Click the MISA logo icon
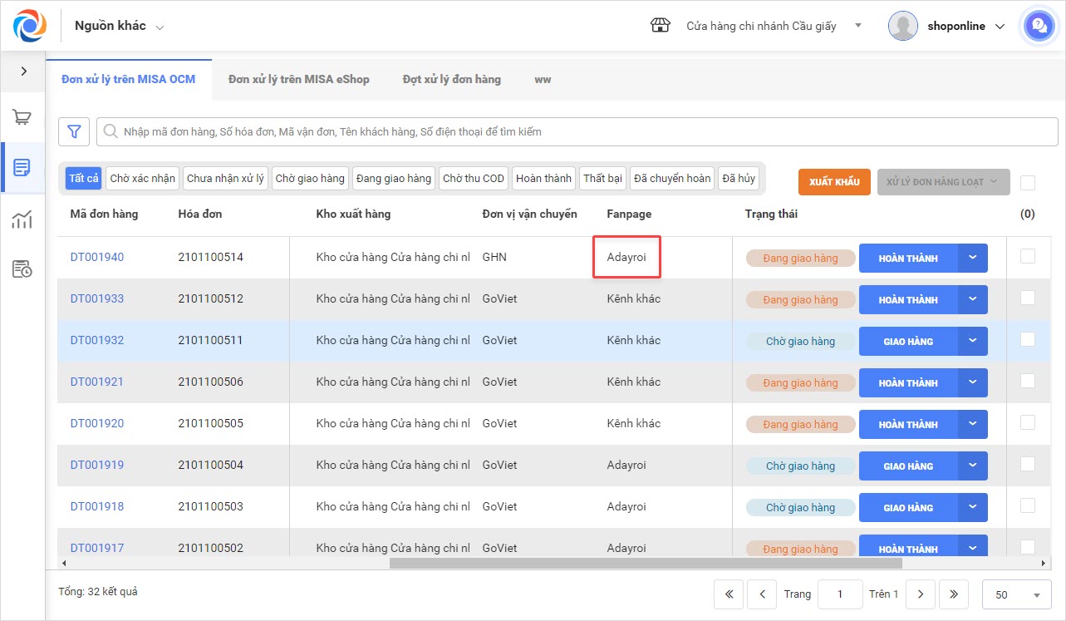 pyautogui.click(x=29, y=26)
